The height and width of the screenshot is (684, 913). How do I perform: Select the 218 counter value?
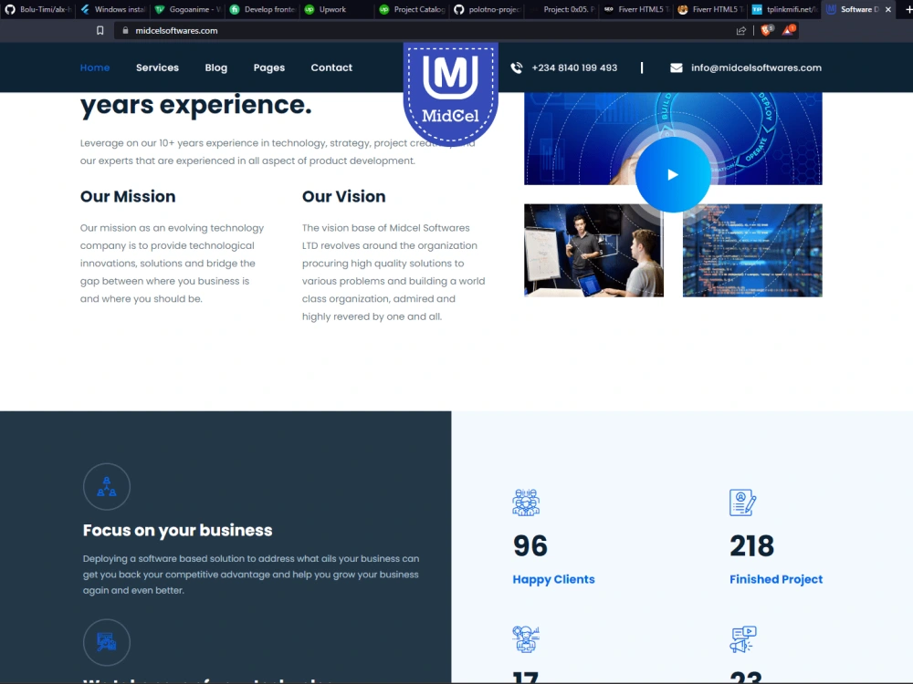(x=751, y=546)
